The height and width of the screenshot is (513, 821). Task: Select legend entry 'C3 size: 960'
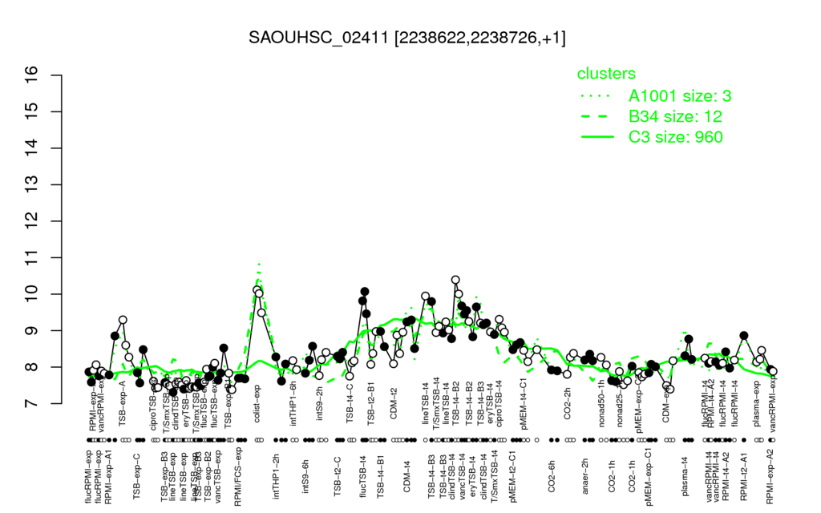point(675,136)
